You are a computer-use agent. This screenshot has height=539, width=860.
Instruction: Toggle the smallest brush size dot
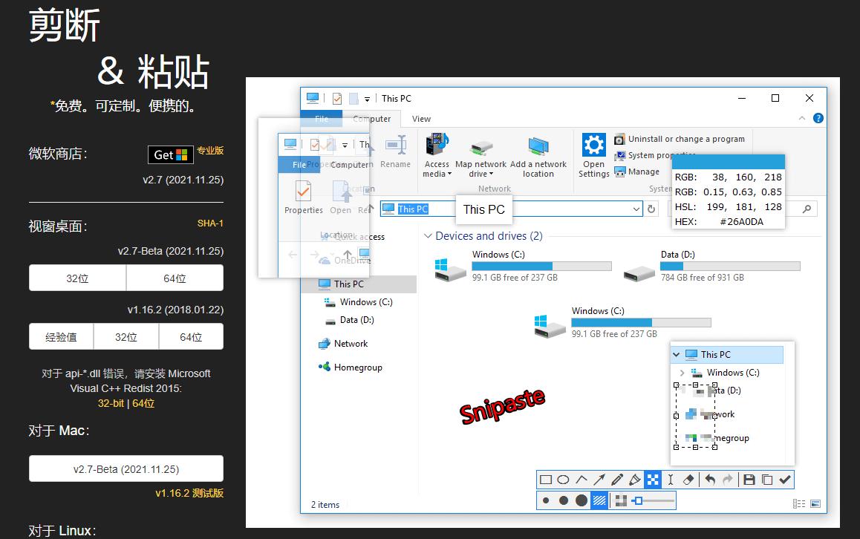[x=545, y=500]
